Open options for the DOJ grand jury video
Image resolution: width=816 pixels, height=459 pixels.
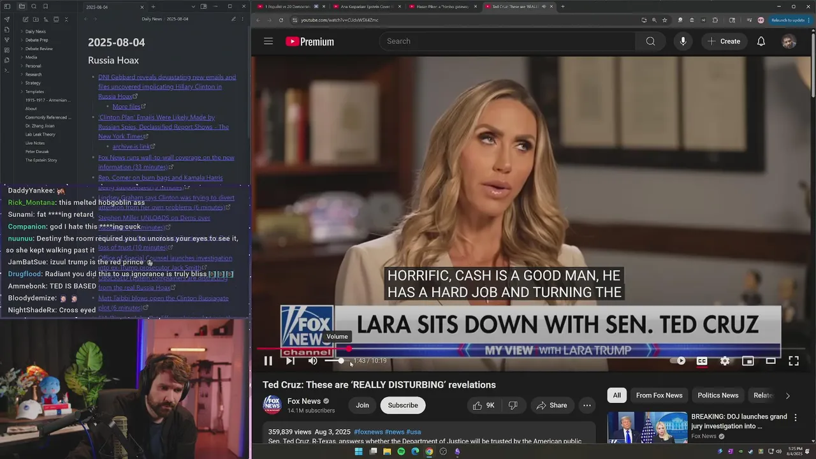pos(795,418)
